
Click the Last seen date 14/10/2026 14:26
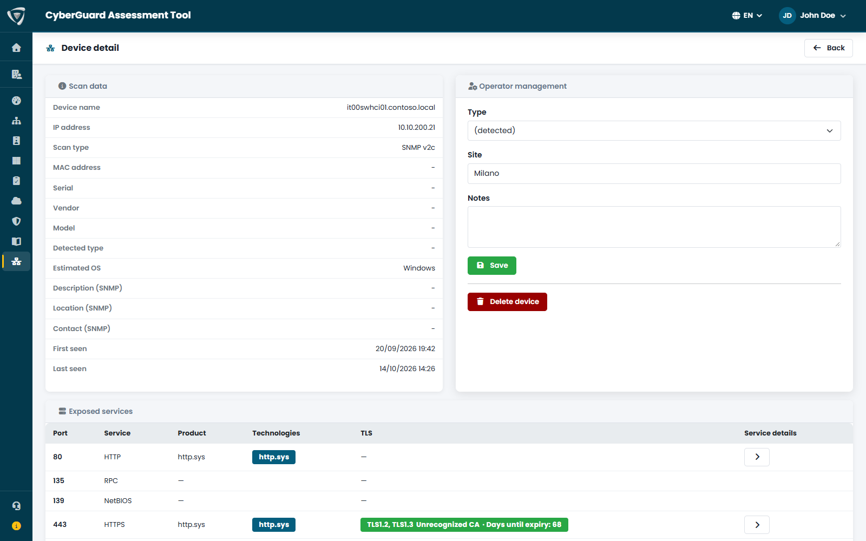pyautogui.click(x=407, y=369)
